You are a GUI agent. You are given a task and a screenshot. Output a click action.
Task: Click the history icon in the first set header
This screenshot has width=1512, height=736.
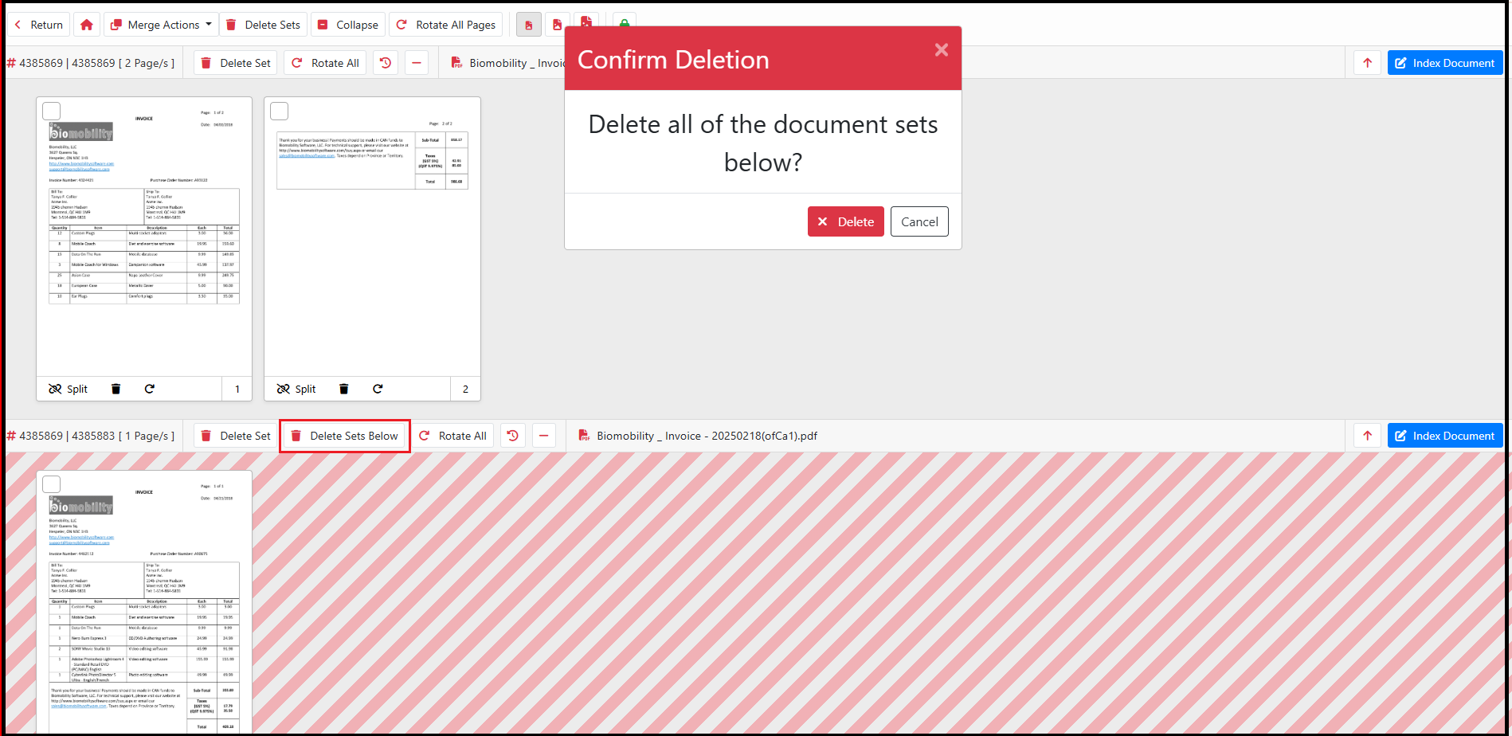click(386, 63)
